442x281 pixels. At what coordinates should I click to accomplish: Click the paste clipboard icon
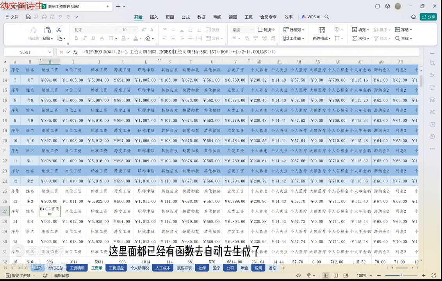pyautogui.click(x=48, y=30)
